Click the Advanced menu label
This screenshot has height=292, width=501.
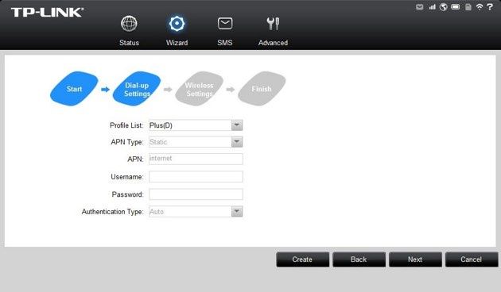point(273,43)
